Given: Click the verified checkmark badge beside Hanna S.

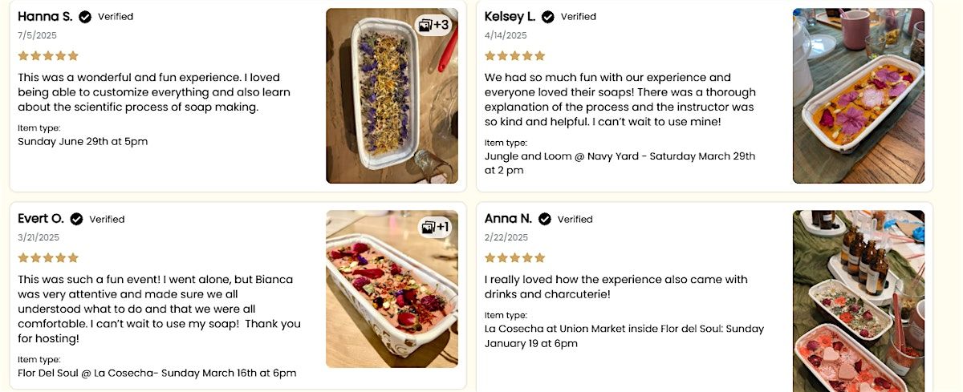Looking at the screenshot, I should point(85,17).
